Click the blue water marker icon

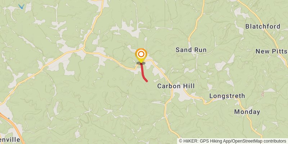tap(21, 7)
